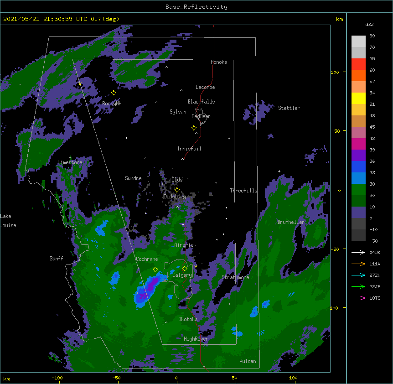This screenshot has width=393, height=384.
Task: Click the RedDeer city label
Action: [201, 116]
